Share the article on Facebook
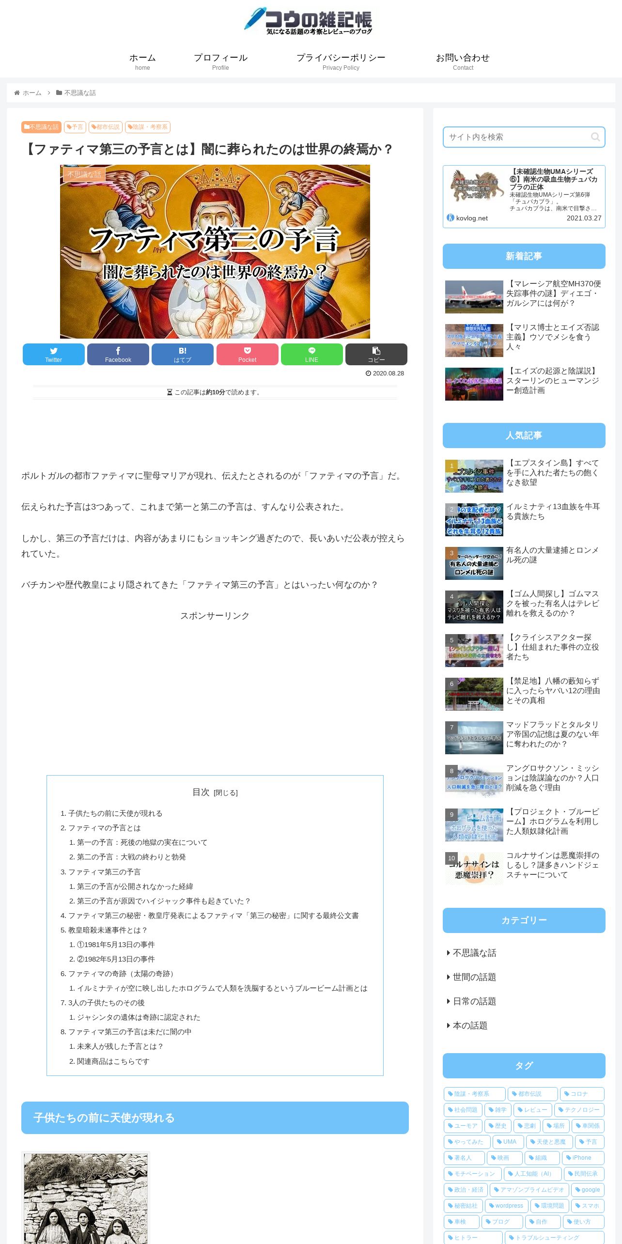The image size is (622, 1244). tap(118, 354)
